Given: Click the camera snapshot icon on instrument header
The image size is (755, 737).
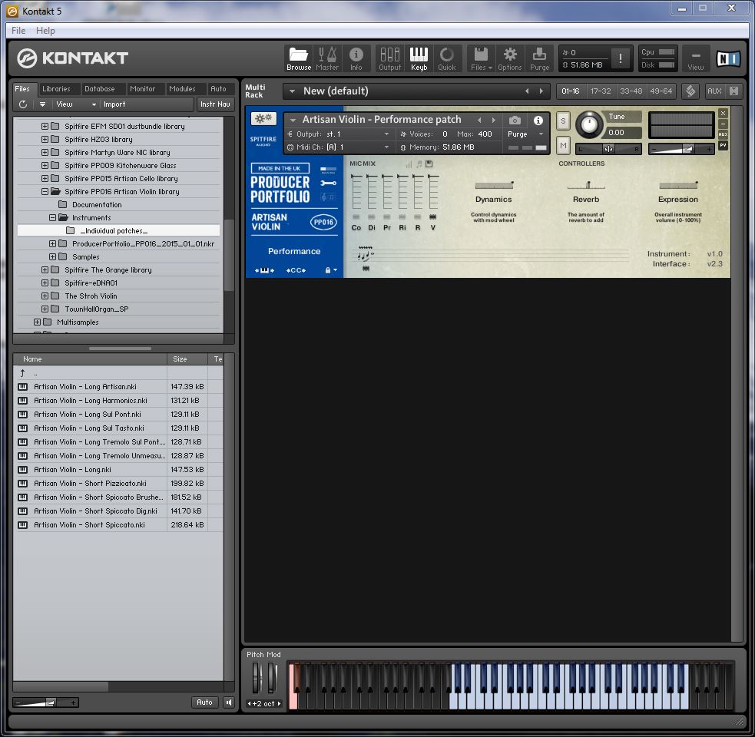Looking at the screenshot, I should [515, 121].
